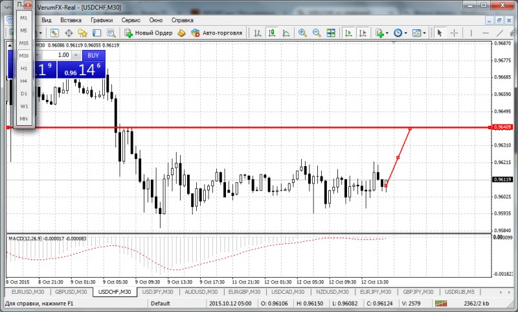Select H4 timeframe
This screenshot has width=518, height=312.
24,80
